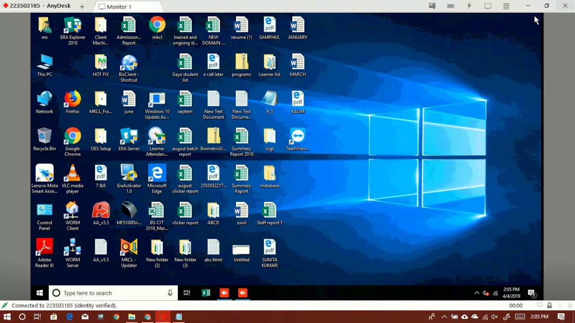
Task: Select the TeamViewer desktop shortcut
Action: coord(297,140)
